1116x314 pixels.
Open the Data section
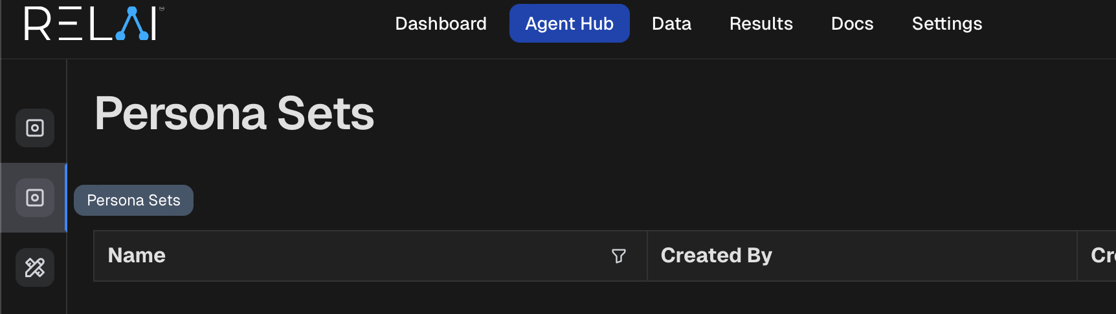tap(671, 24)
